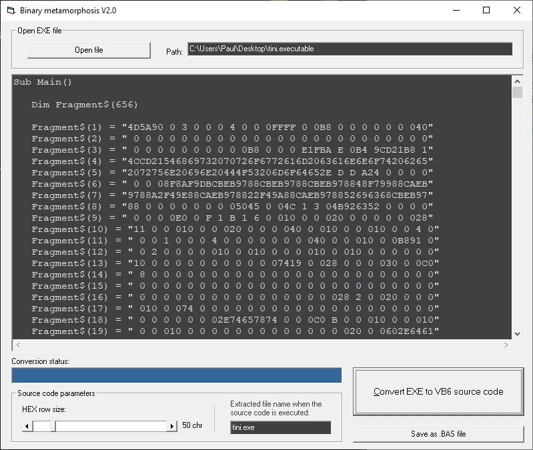
Task: Close the Binary metamorphosis window
Action: coord(517,11)
